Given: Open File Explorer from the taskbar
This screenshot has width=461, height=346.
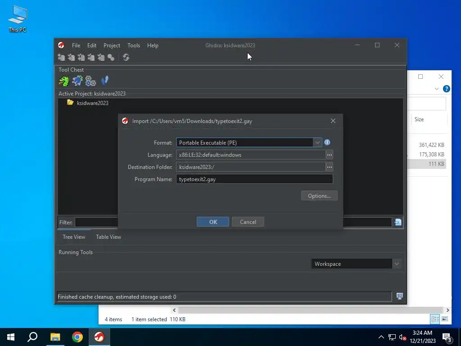Looking at the screenshot, I should coord(55,337).
